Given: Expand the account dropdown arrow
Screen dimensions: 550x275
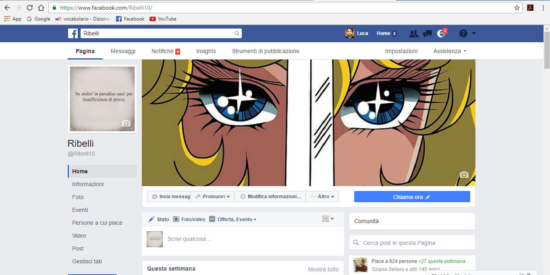Looking at the screenshot, I should coord(474,33).
